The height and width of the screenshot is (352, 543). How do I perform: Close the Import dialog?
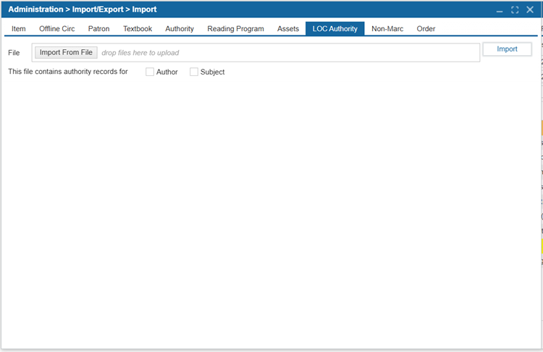point(530,10)
